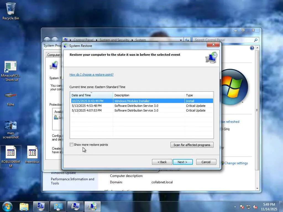Viewport: 283px width, 212px height.
Task: Select the Windows Modules Installer restore point
Action: coord(141,101)
